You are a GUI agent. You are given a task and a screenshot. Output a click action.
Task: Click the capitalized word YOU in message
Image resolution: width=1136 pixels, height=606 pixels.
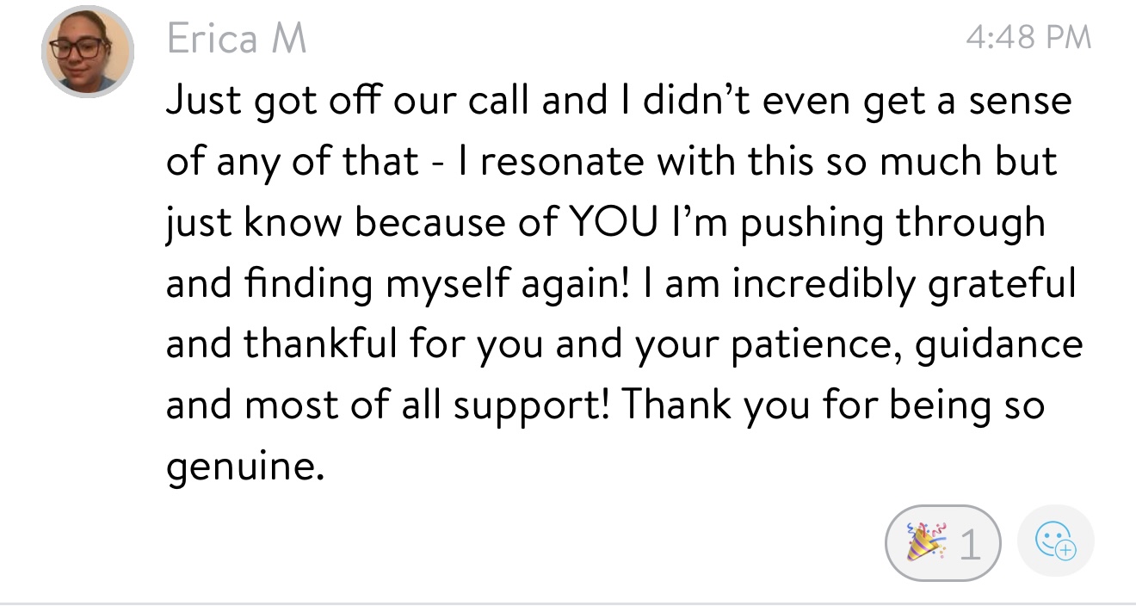pyautogui.click(x=610, y=223)
